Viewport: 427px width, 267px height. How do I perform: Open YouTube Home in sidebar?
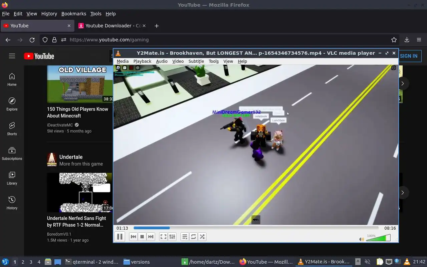coord(12,79)
